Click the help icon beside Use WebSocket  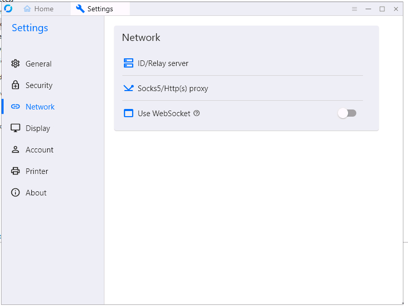pos(197,114)
